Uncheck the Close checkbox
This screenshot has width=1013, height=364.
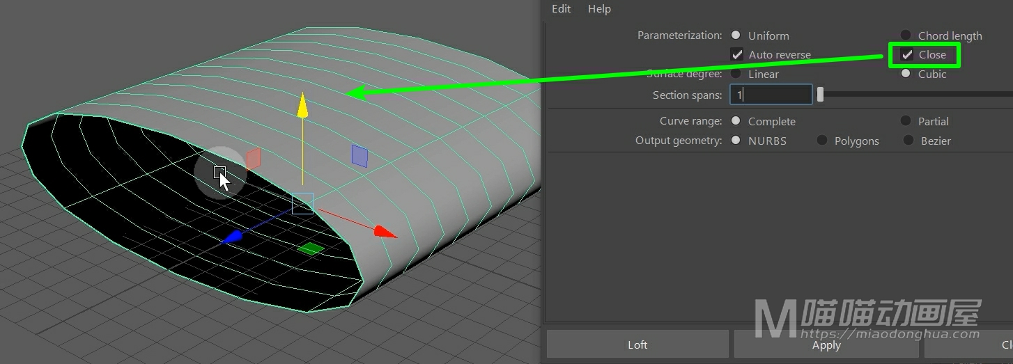[x=907, y=54]
